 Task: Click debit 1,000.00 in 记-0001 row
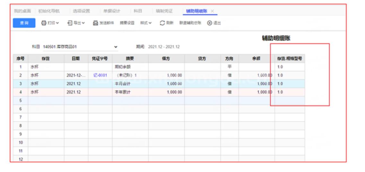(174, 76)
